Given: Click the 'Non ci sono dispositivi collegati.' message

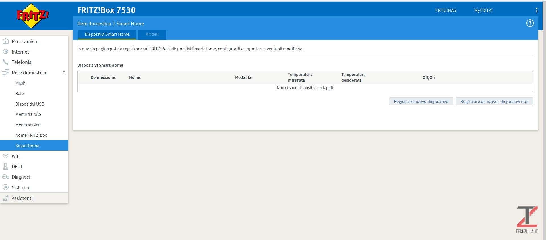Looking at the screenshot, I should [305, 88].
